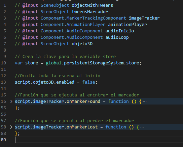Click the var keyword on line 10
Viewport: 183px width, 147px height.
coord(19,63)
